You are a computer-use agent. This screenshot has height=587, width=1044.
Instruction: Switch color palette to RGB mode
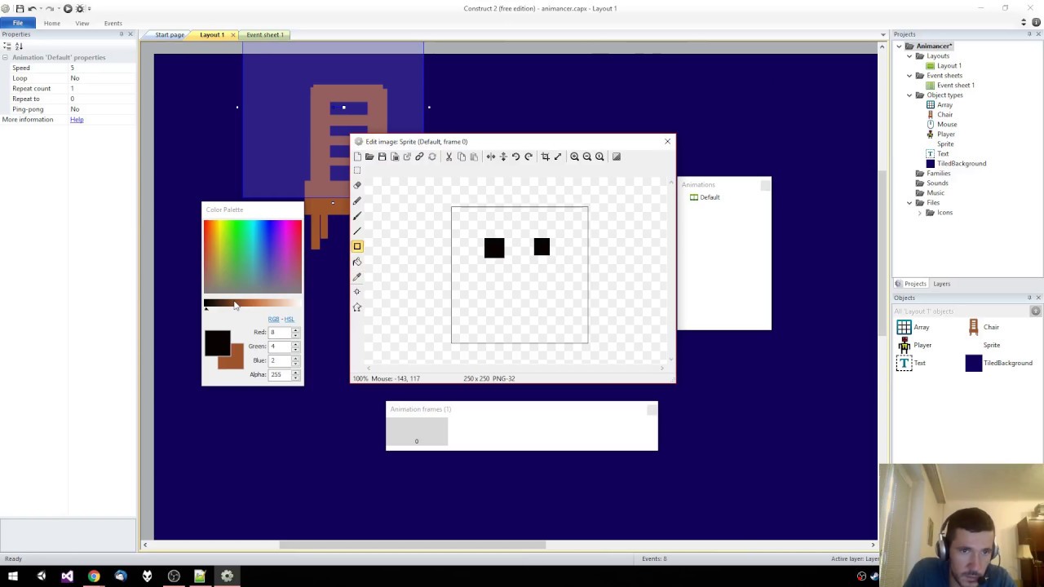[273, 320]
